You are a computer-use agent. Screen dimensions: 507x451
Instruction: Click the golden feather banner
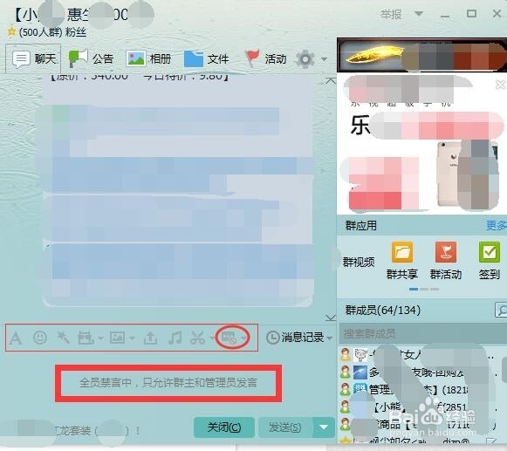421,55
